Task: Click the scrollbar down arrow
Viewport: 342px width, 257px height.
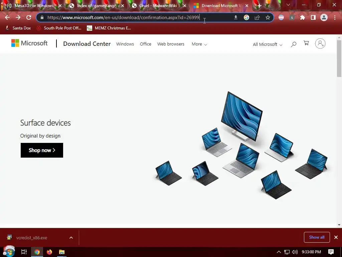Action: tap(339, 225)
